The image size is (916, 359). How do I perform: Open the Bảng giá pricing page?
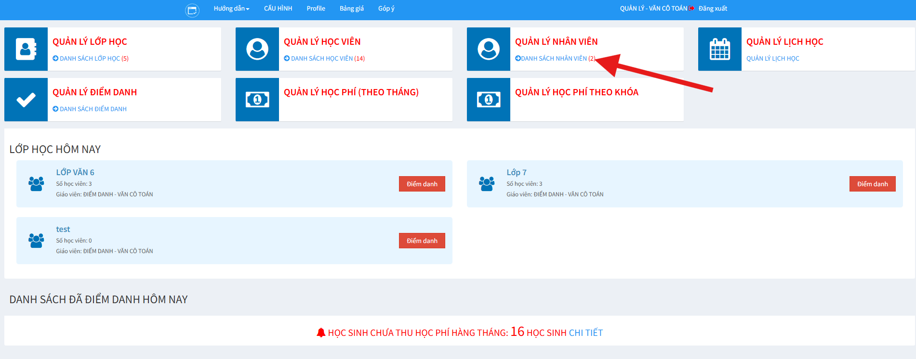(351, 9)
